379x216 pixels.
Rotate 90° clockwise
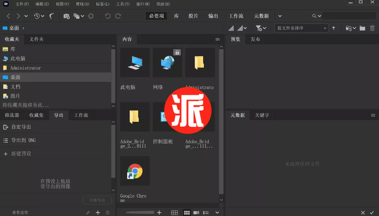pyautogui.click(x=118, y=16)
